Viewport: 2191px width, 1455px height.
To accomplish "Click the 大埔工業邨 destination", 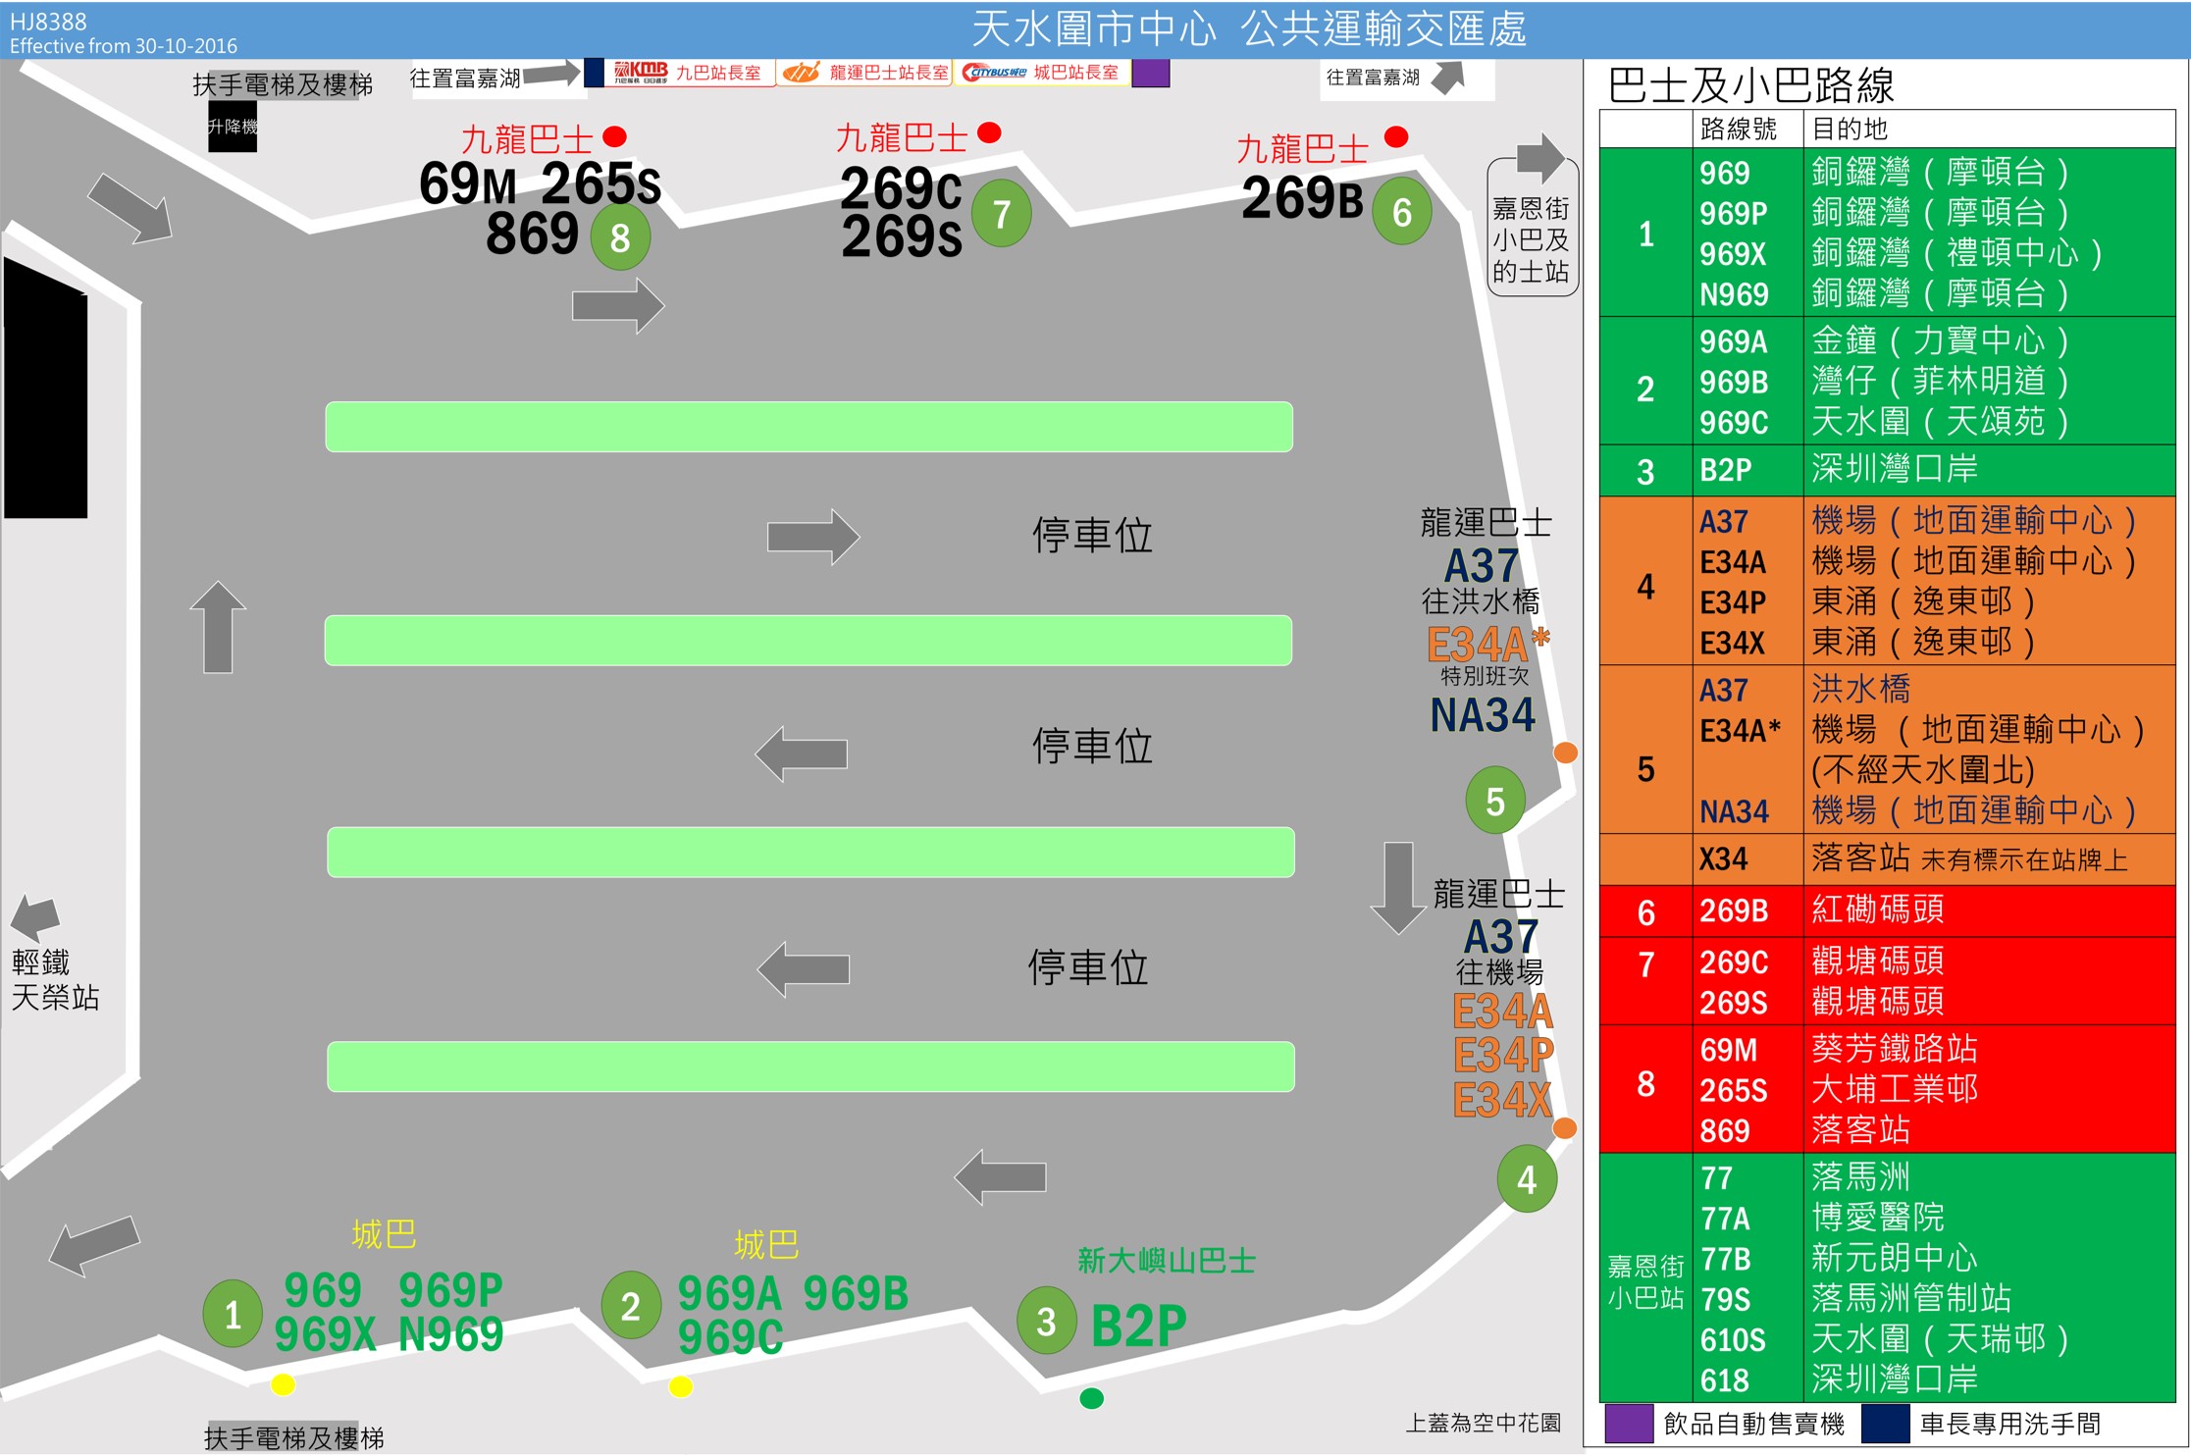I will (1894, 1089).
